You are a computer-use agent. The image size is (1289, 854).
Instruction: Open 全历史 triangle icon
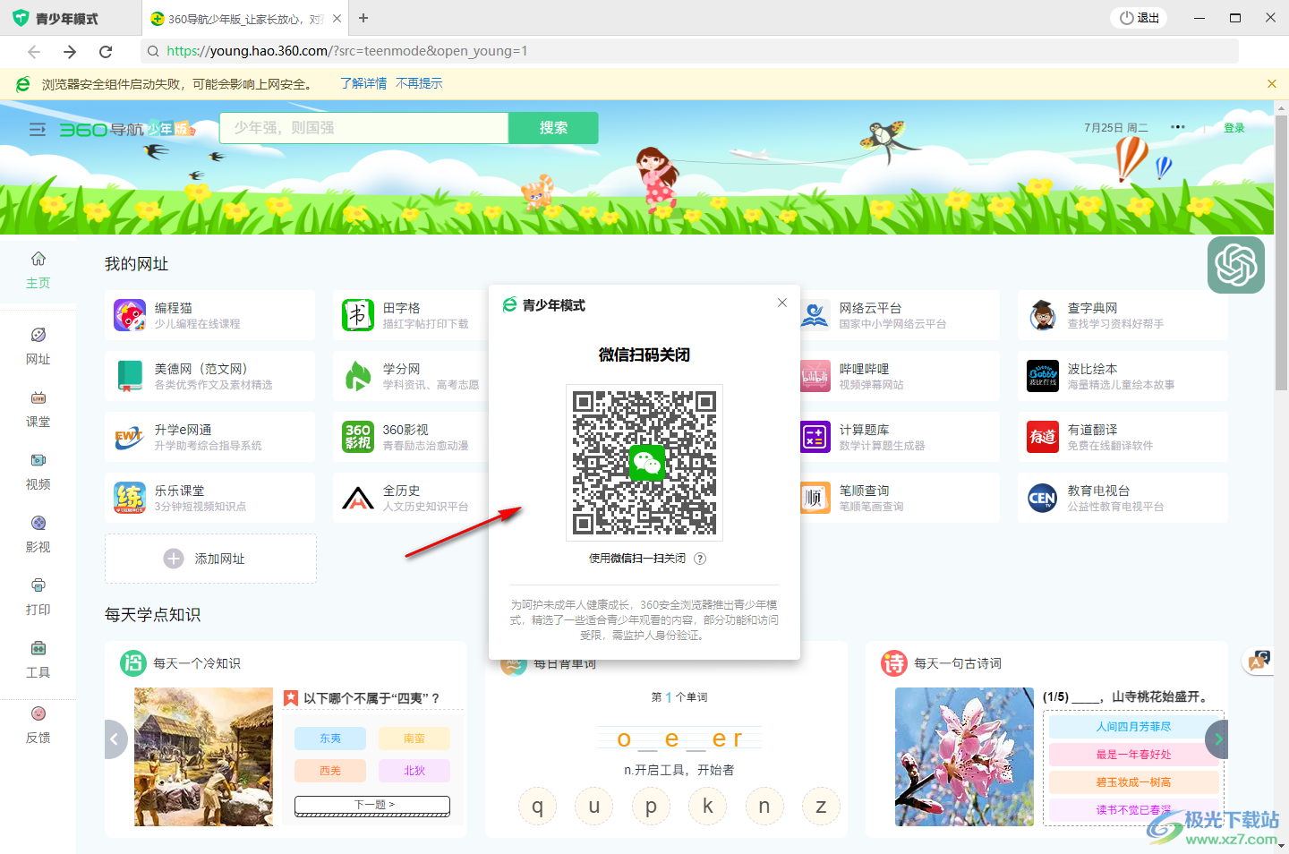(358, 498)
